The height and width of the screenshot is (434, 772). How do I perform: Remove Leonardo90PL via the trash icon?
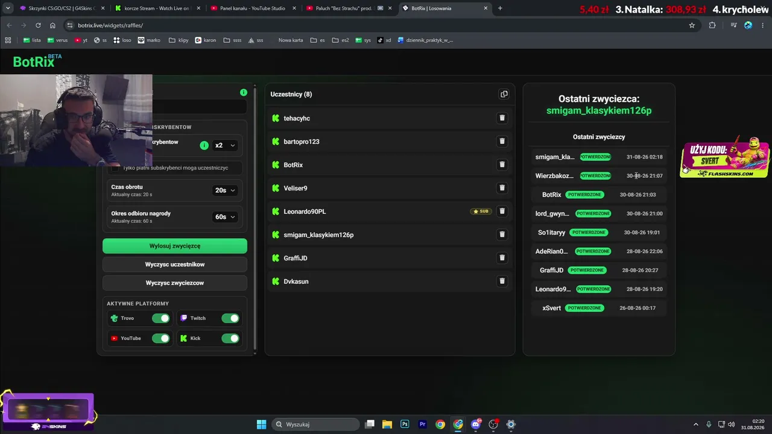coord(502,211)
